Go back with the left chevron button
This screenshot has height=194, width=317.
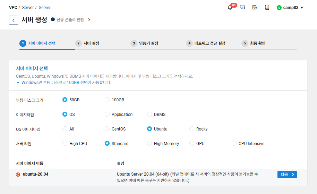pos(14,20)
